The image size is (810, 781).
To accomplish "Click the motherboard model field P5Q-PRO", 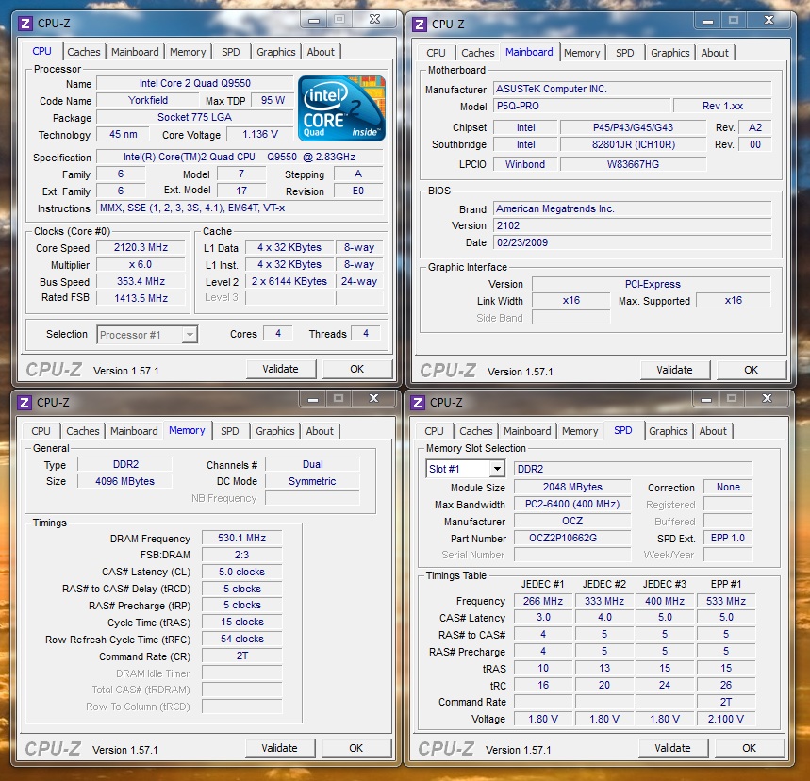I will point(582,106).
